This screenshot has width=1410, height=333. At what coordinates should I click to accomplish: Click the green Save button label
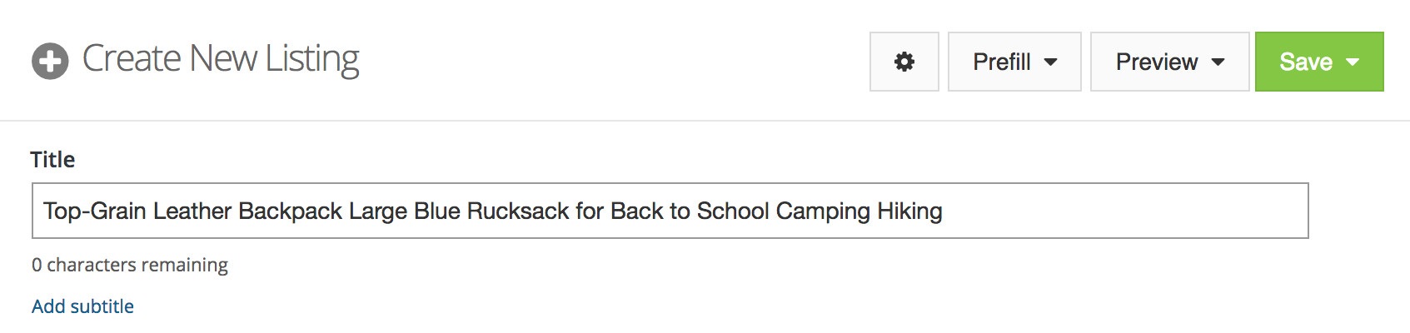[x=1306, y=62]
